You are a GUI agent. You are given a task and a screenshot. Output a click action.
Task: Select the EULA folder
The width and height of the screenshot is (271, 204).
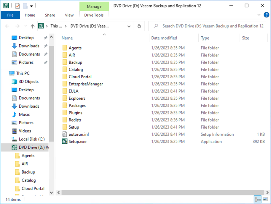point(74,91)
